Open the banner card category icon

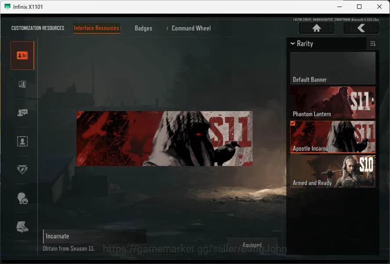[x=22, y=55]
